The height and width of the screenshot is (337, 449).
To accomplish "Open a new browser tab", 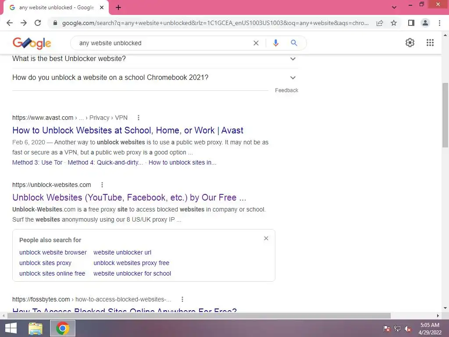I will [x=118, y=7].
